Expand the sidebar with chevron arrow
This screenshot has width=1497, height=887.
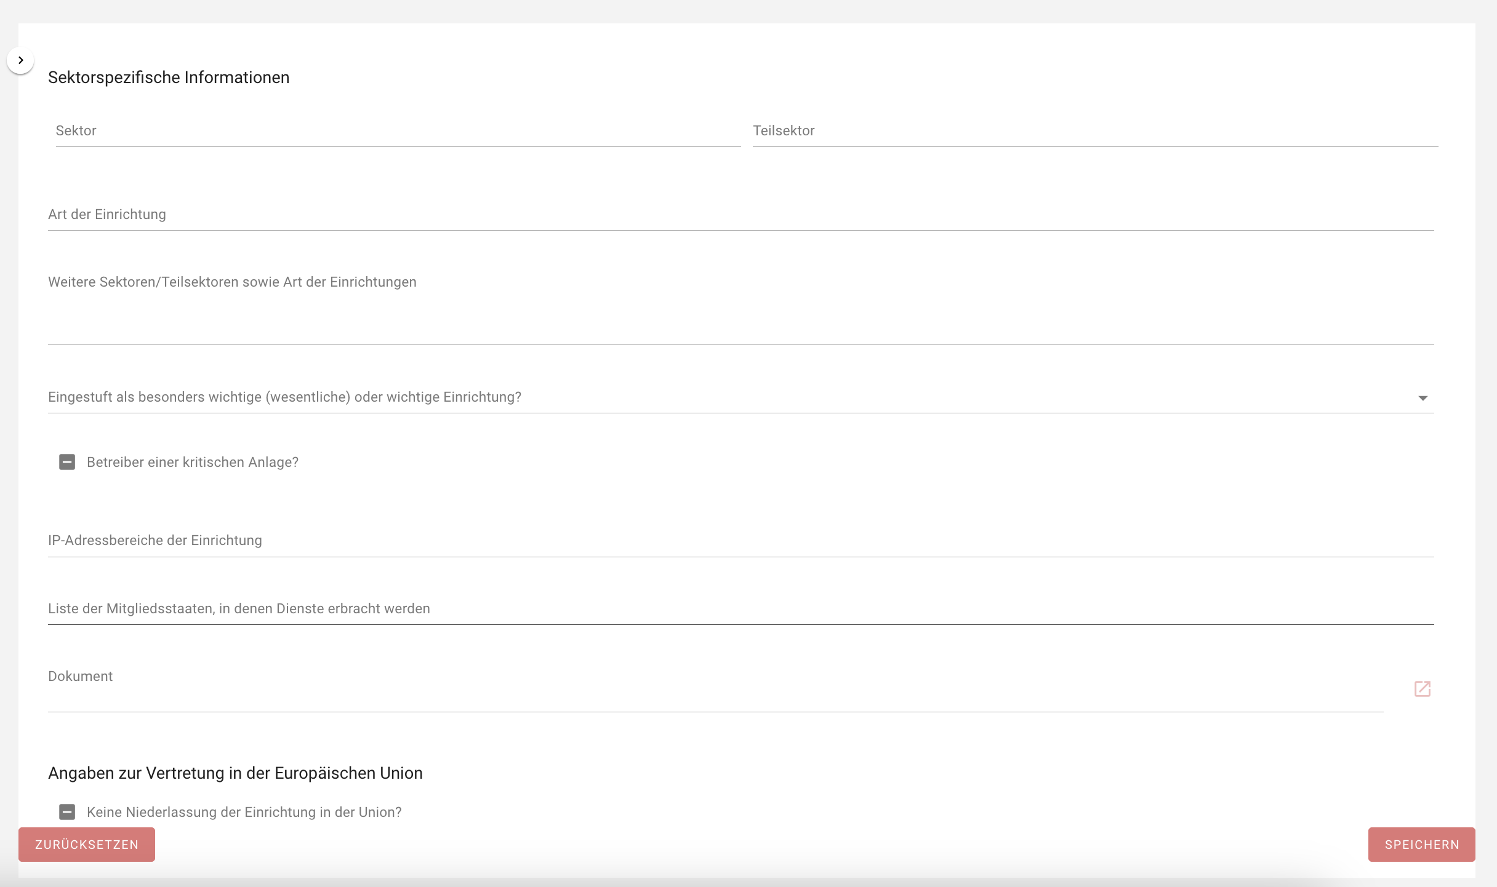tap(20, 60)
